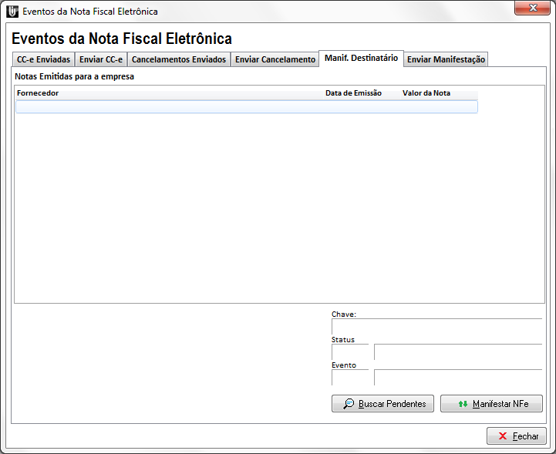
Task: Click the wide Status description field
Action: [x=457, y=352]
